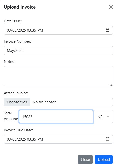
Task: Select the PM segment in Date Issue
Action: (40, 30)
